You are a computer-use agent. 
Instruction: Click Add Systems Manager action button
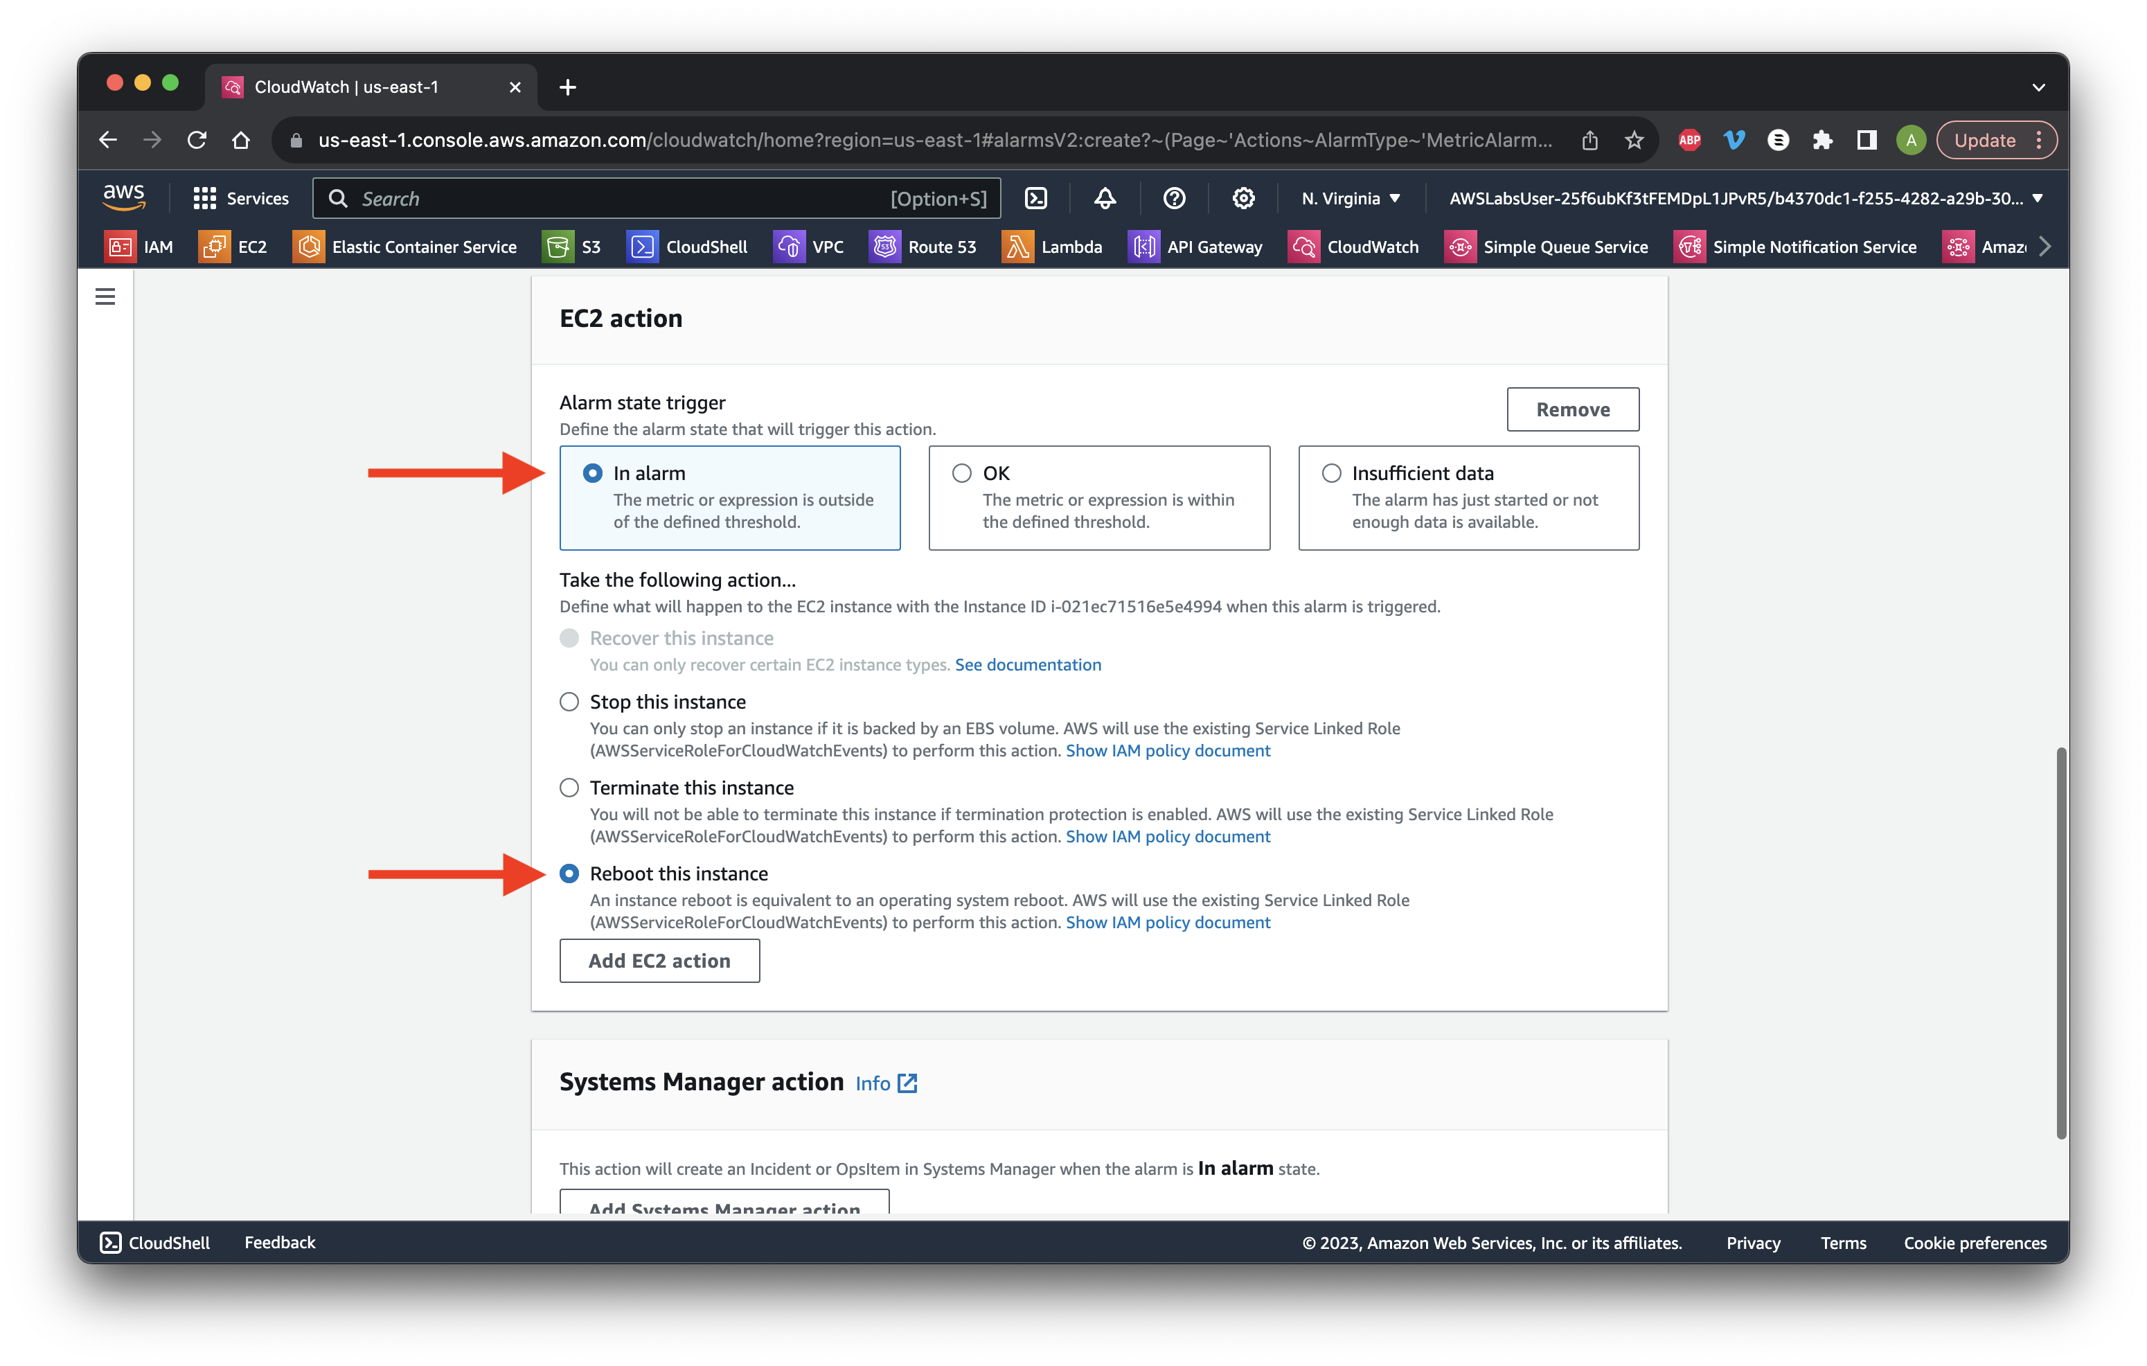724,1201
